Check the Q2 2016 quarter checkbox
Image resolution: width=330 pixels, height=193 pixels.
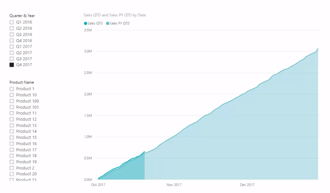pyautogui.click(x=12, y=29)
